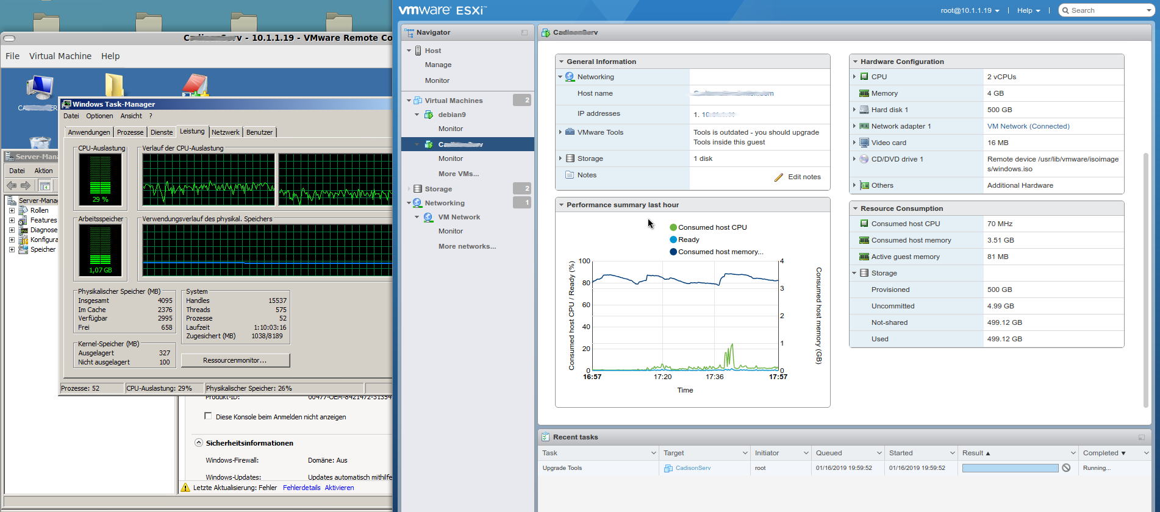1160x512 pixels.
Task: Click the Hard disk 1 icon
Action: [x=864, y=110]
